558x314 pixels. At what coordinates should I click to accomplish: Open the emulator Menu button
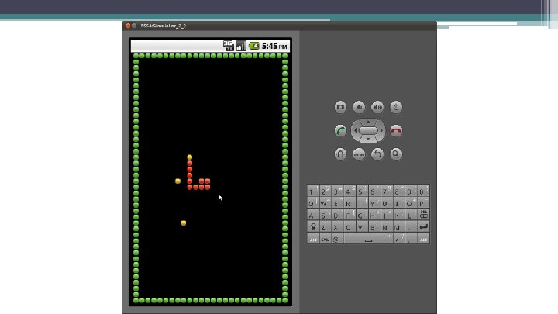click(359, 154)
